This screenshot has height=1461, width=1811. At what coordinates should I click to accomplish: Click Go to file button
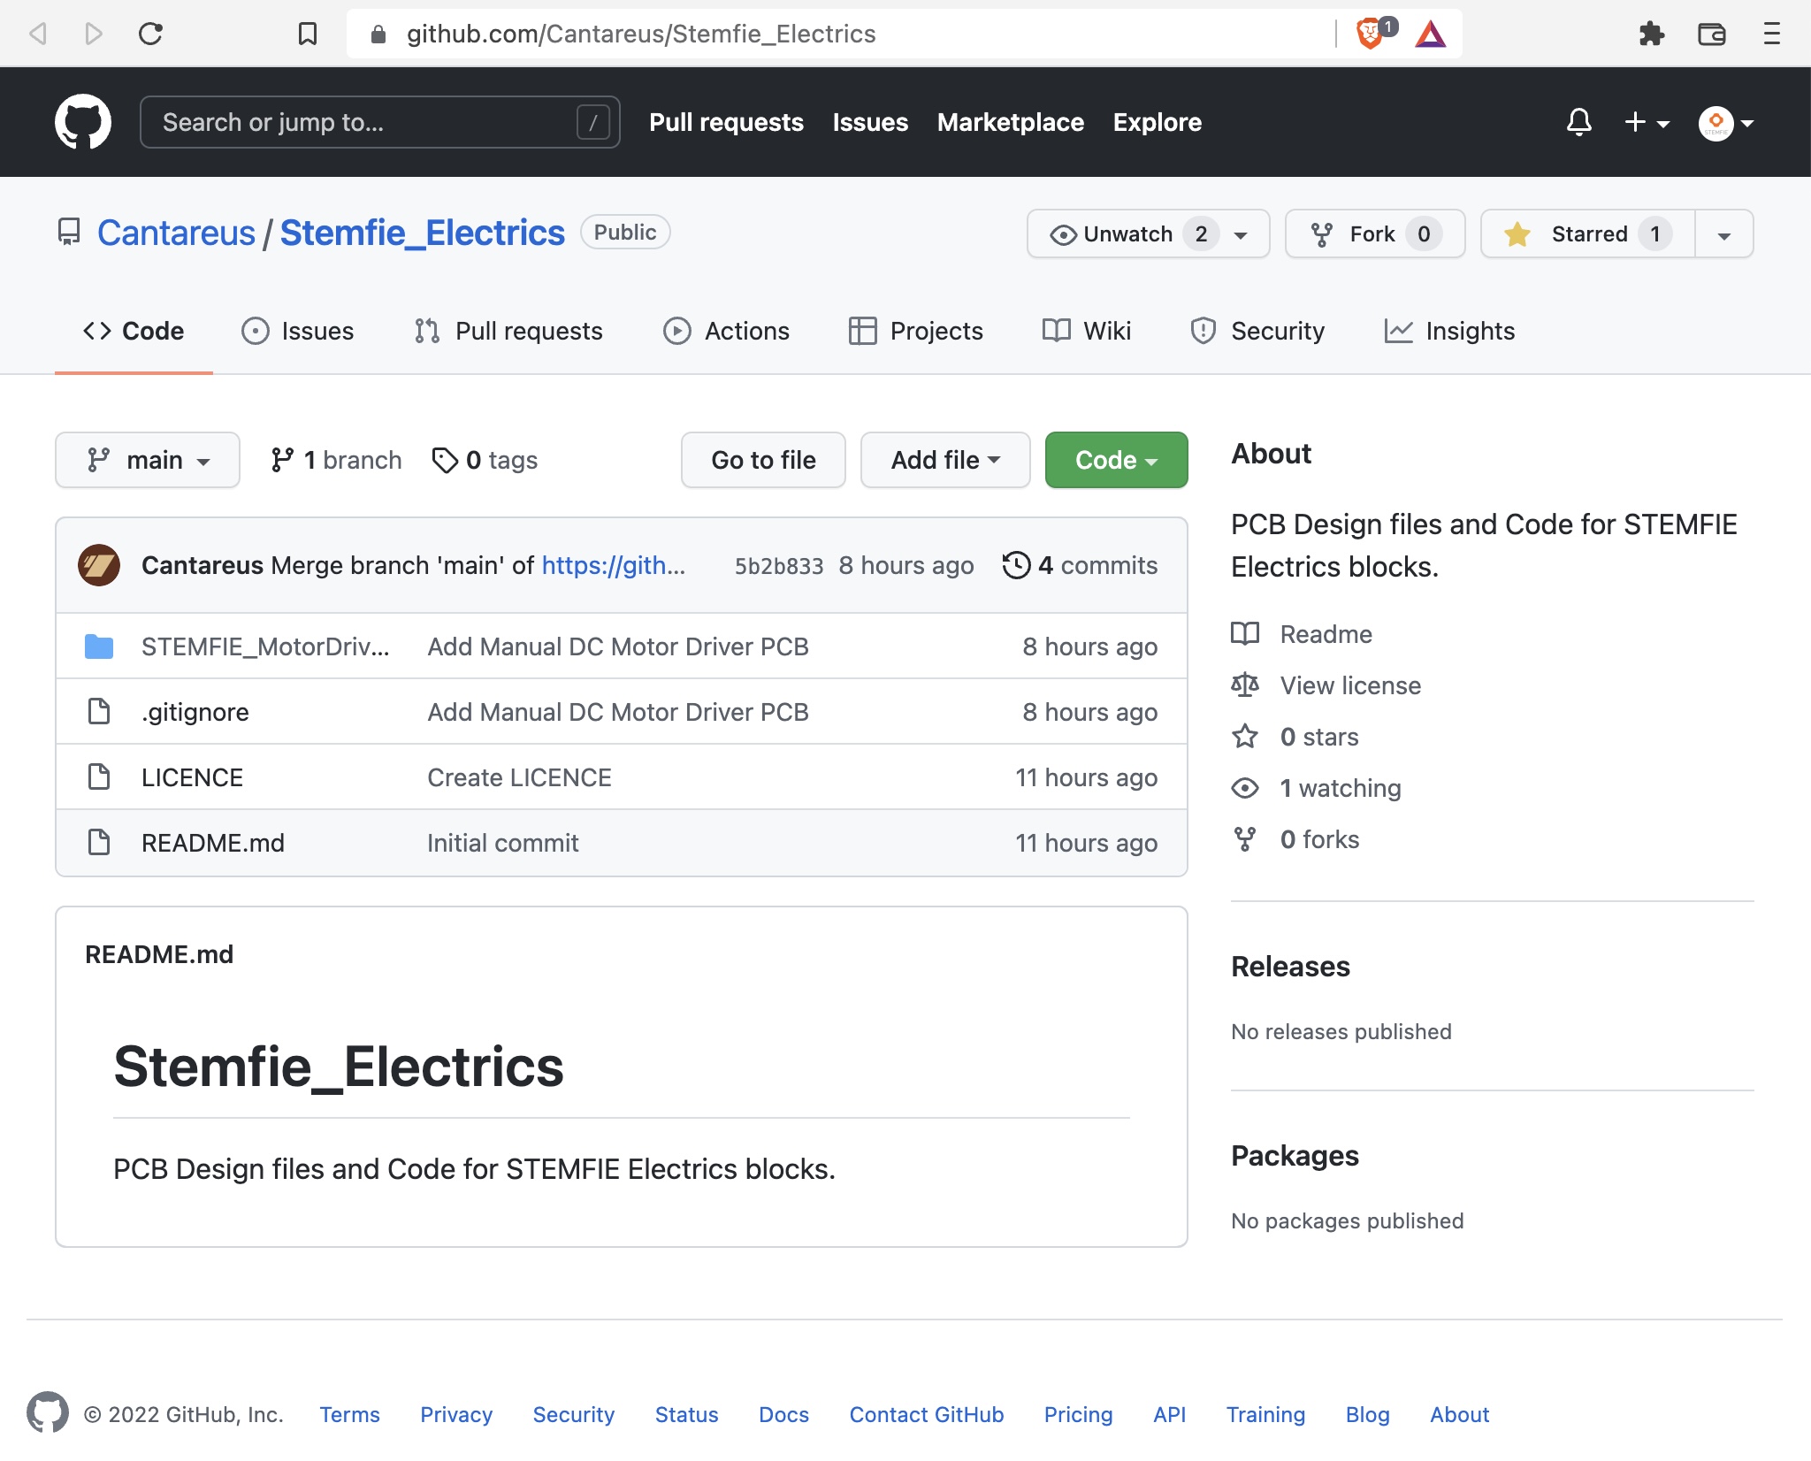pyautogui.click(x=763, y=460)
